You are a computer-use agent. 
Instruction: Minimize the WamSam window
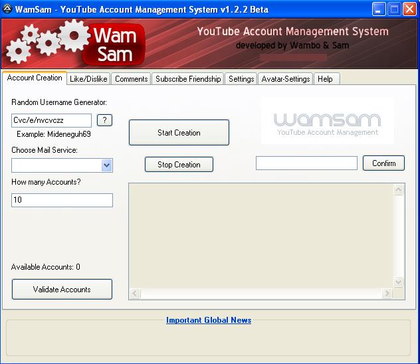(x=379, y=9)
